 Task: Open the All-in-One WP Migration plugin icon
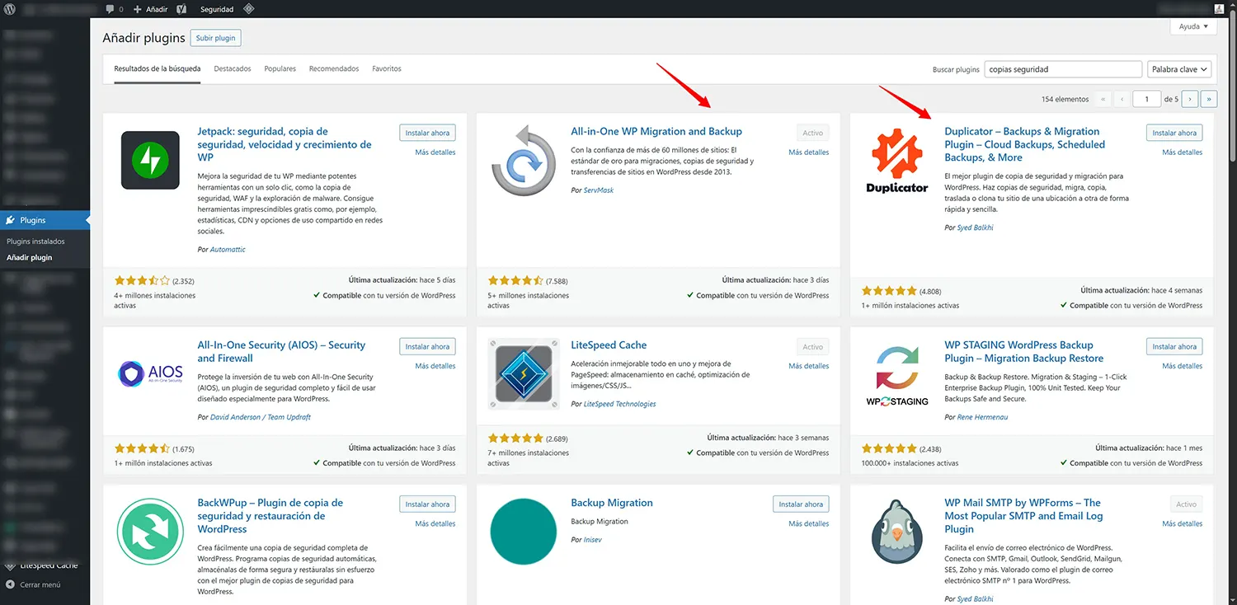tap(524, 161)
